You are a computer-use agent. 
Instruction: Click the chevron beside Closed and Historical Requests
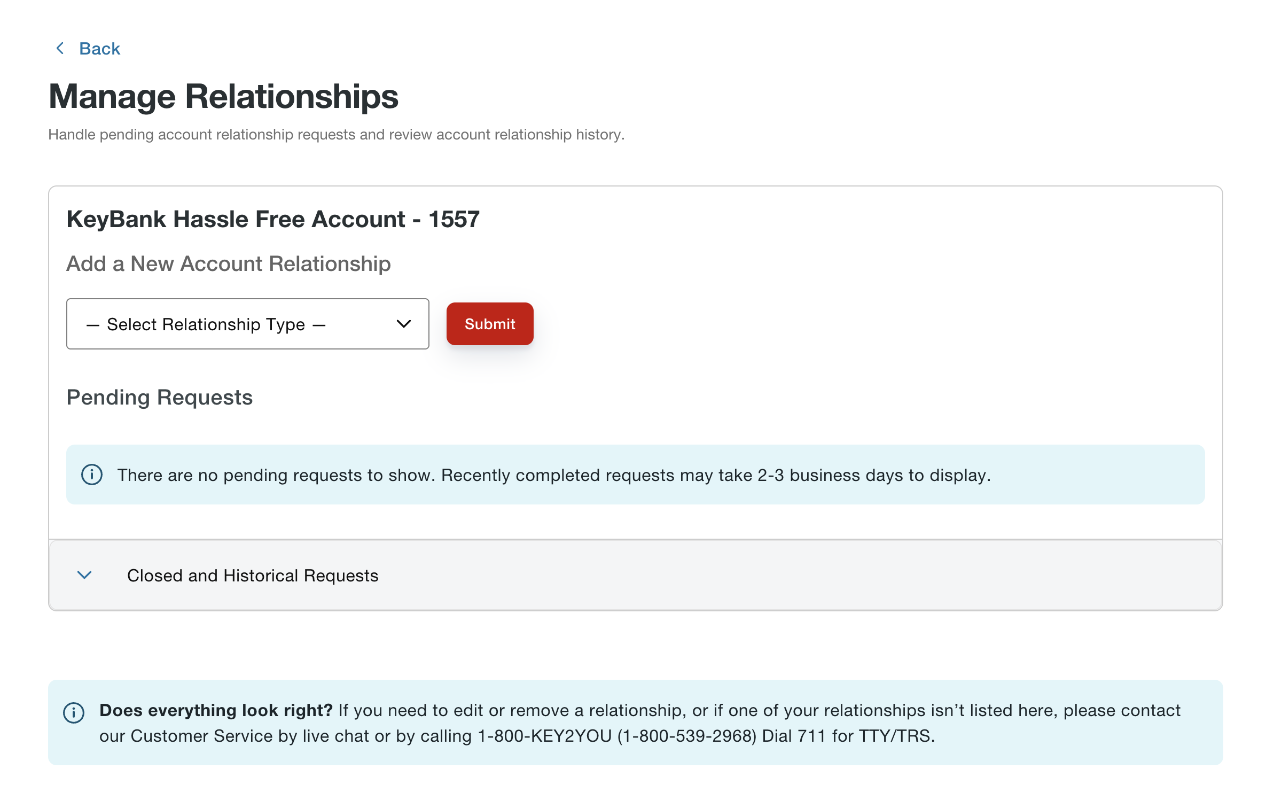coord(84,576)
